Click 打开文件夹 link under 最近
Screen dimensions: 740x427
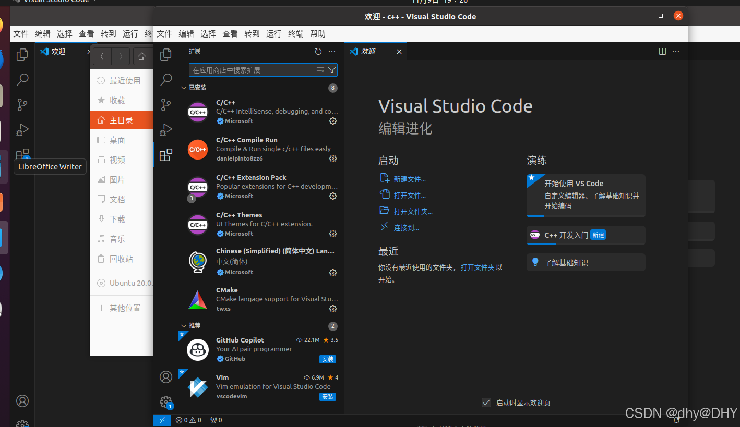[x=478, y=267]
